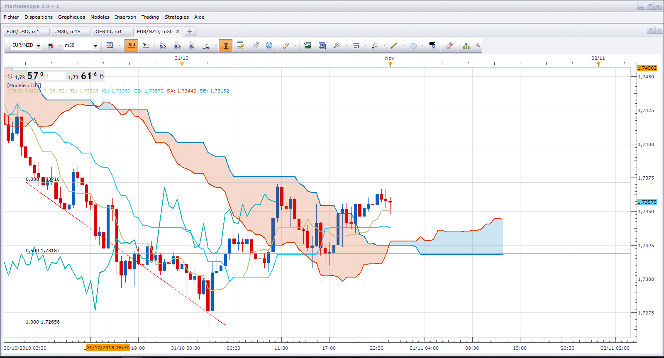Open the Trading menu
This screenshot has height=358, width=664.
[x=150, y=17]
